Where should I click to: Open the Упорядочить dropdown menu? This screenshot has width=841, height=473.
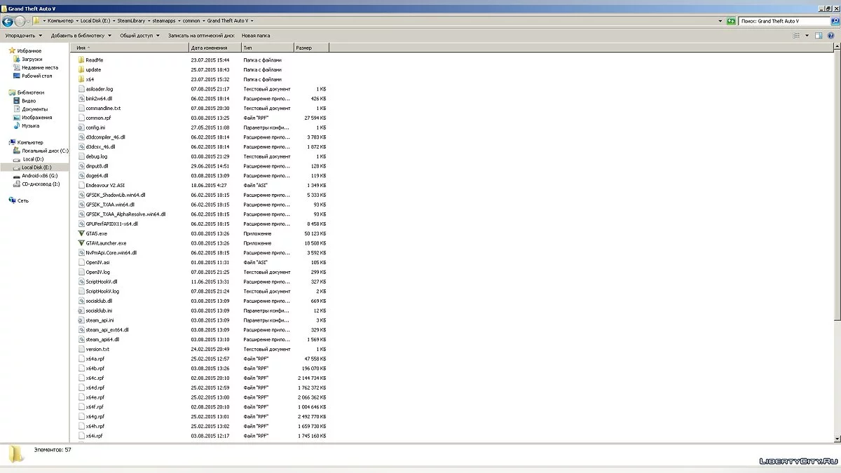[x=23, y=35]
